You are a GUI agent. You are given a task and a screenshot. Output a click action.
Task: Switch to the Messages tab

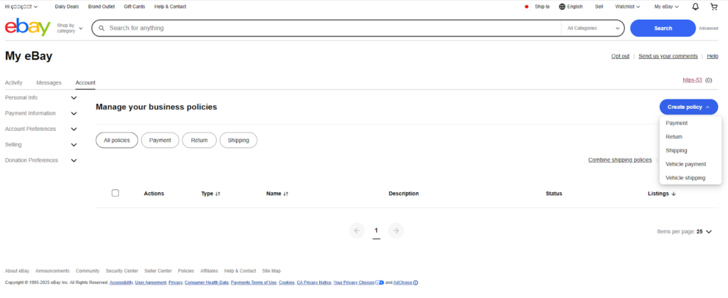coord(49,83)
